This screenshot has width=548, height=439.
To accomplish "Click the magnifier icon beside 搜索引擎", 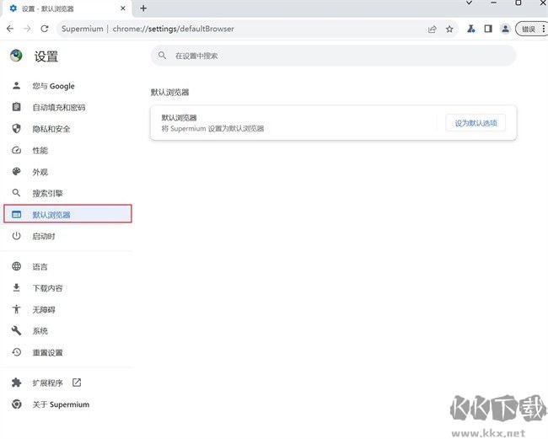I will pos(16,193).
